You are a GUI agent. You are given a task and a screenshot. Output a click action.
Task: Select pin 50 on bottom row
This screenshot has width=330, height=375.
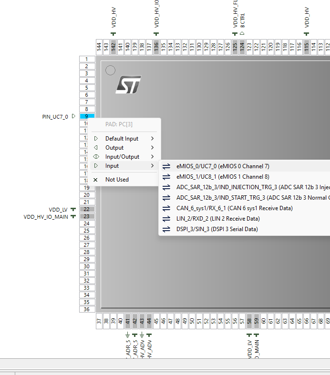point(192,321)
